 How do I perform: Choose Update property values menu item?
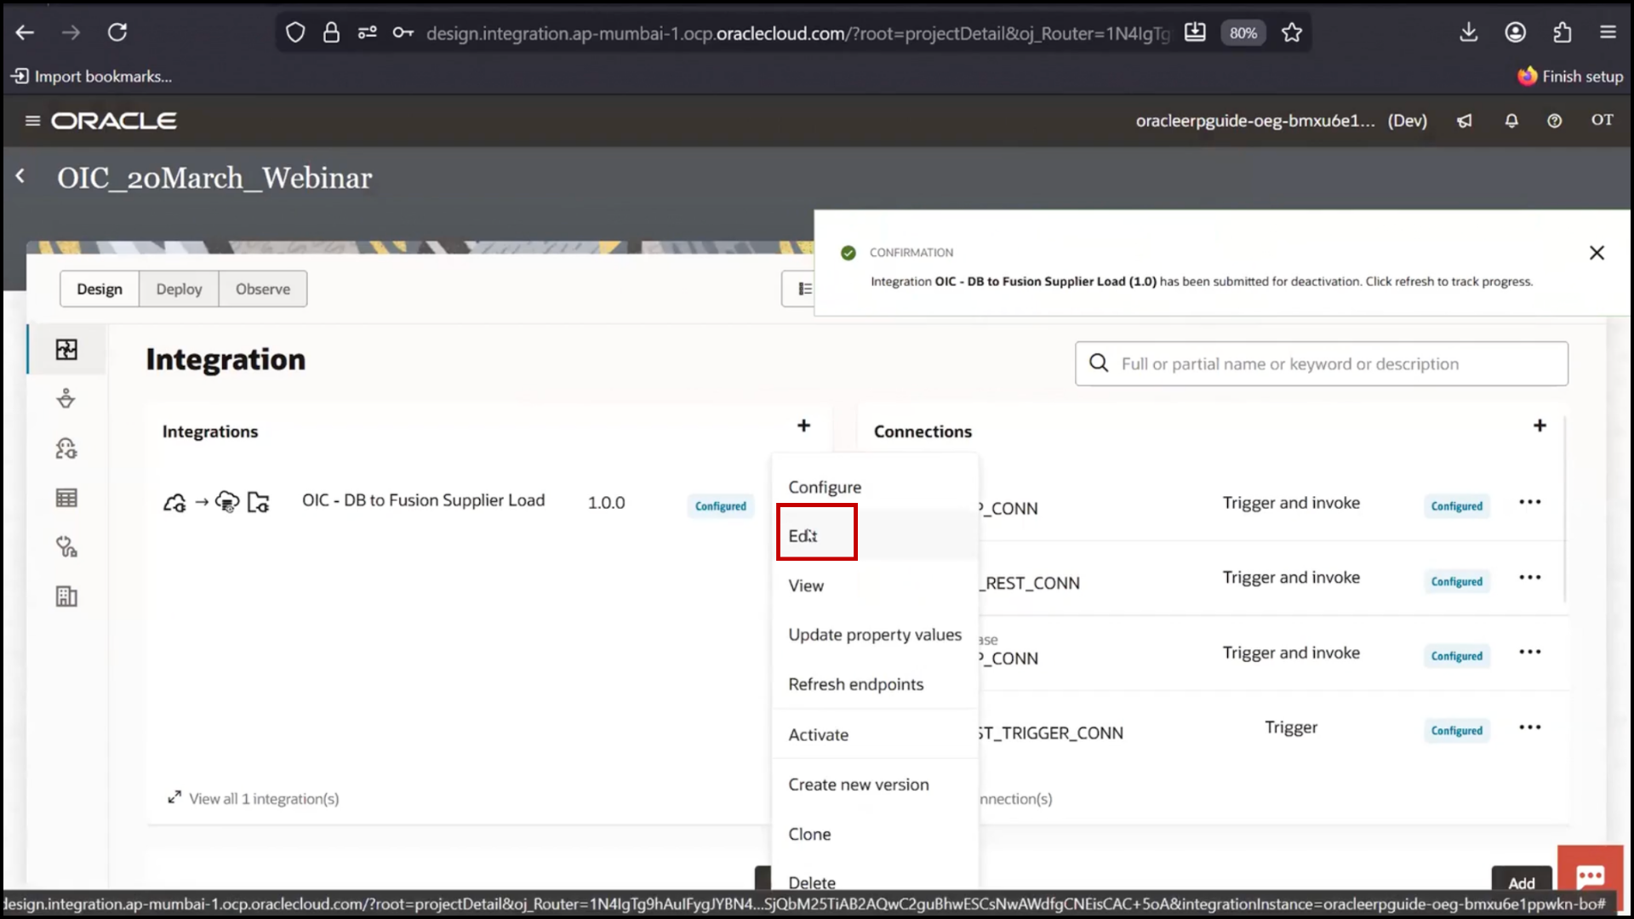[875, 635]
